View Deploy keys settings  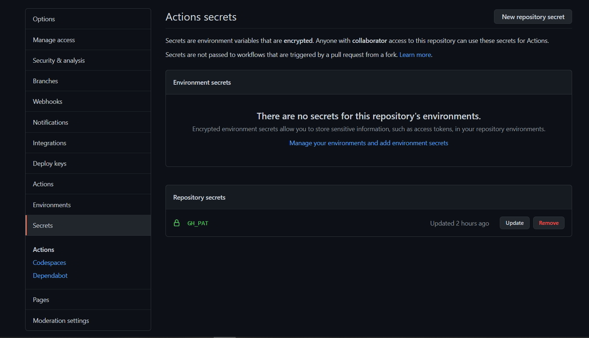point(49,163)
